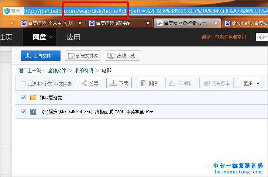Viewport: 268px width, 177px height.
Task: Go to 主页 in the top navigation
Action: (x=6, y=37)
